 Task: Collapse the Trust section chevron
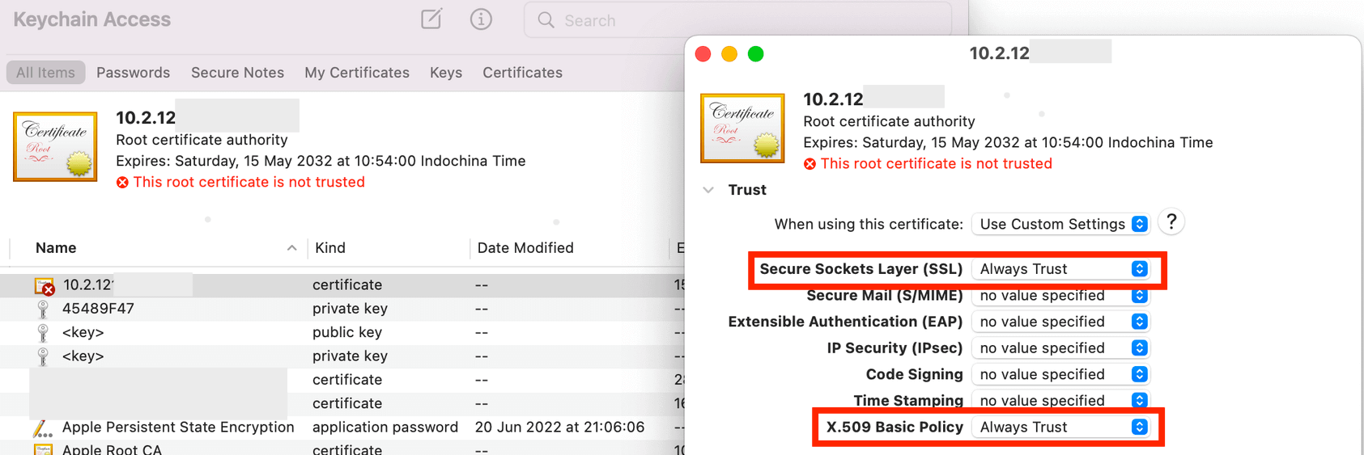click(x=708, y=190)
